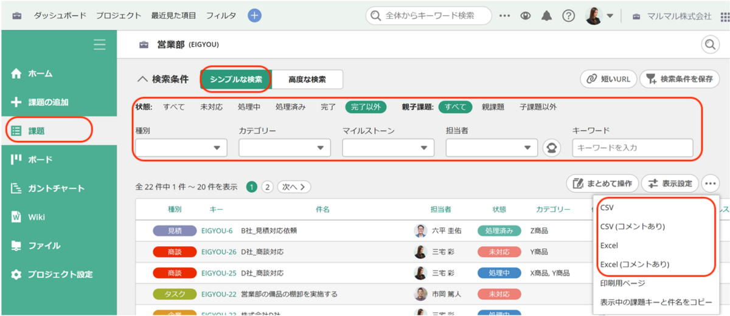Open the three-dot menu in header
The image size is (730, 316).
click(x=504, y=16)
